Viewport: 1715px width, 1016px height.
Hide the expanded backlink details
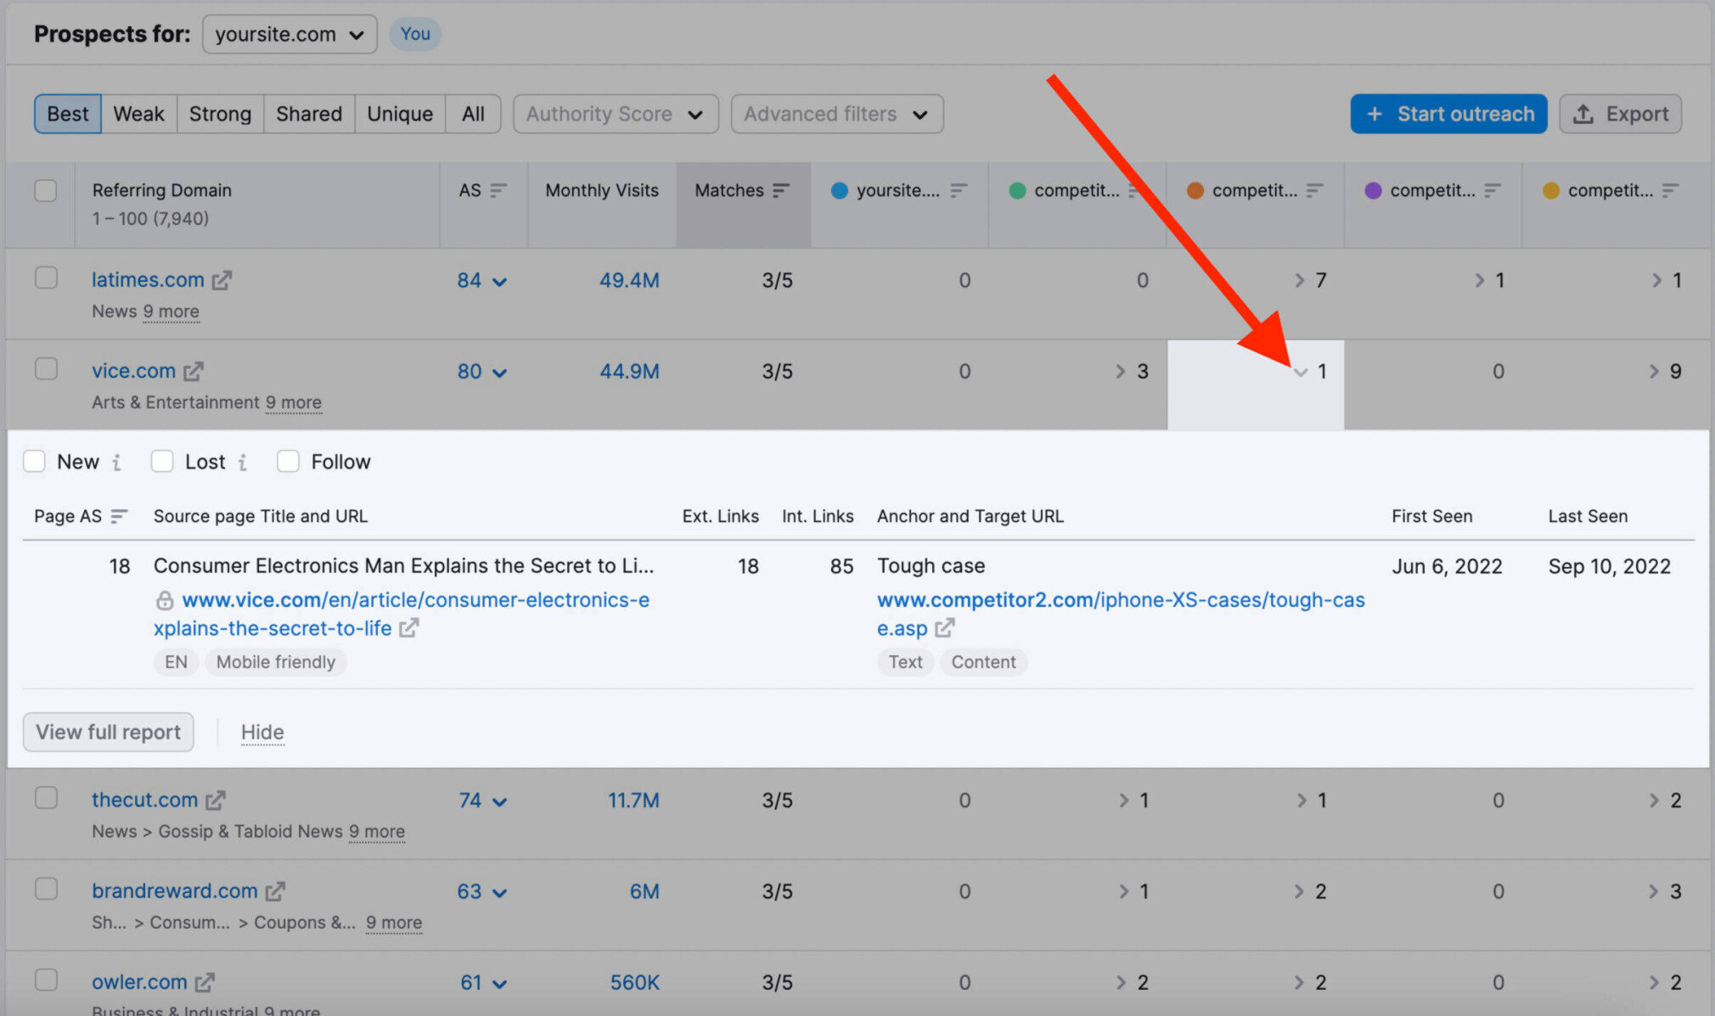tap(262, 732)
